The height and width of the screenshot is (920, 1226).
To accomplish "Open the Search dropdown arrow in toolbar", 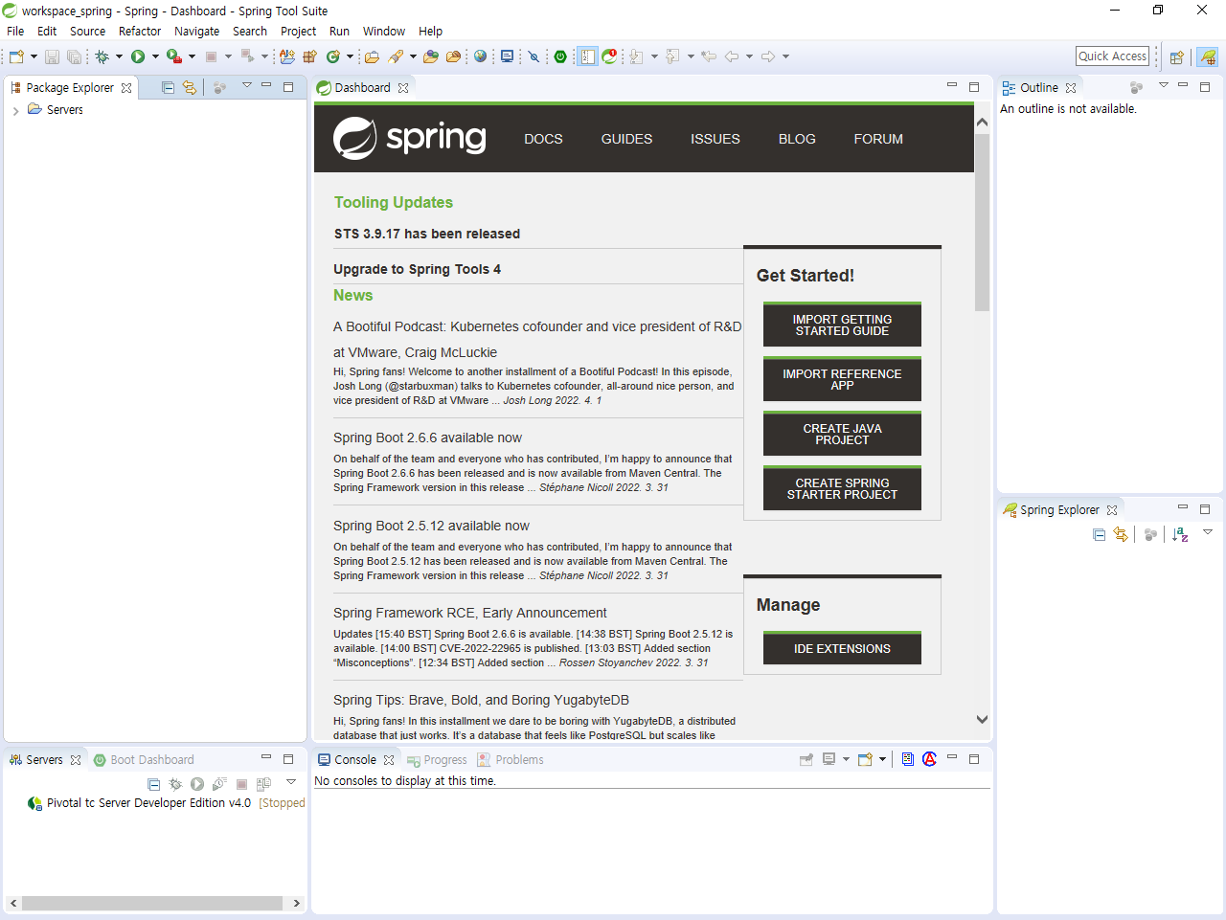I will tap(413, 56).
